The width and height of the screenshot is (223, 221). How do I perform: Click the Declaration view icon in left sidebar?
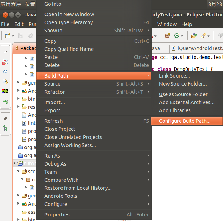pos(5,81)
